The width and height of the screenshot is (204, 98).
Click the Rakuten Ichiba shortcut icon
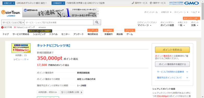[x=2, y=27]
